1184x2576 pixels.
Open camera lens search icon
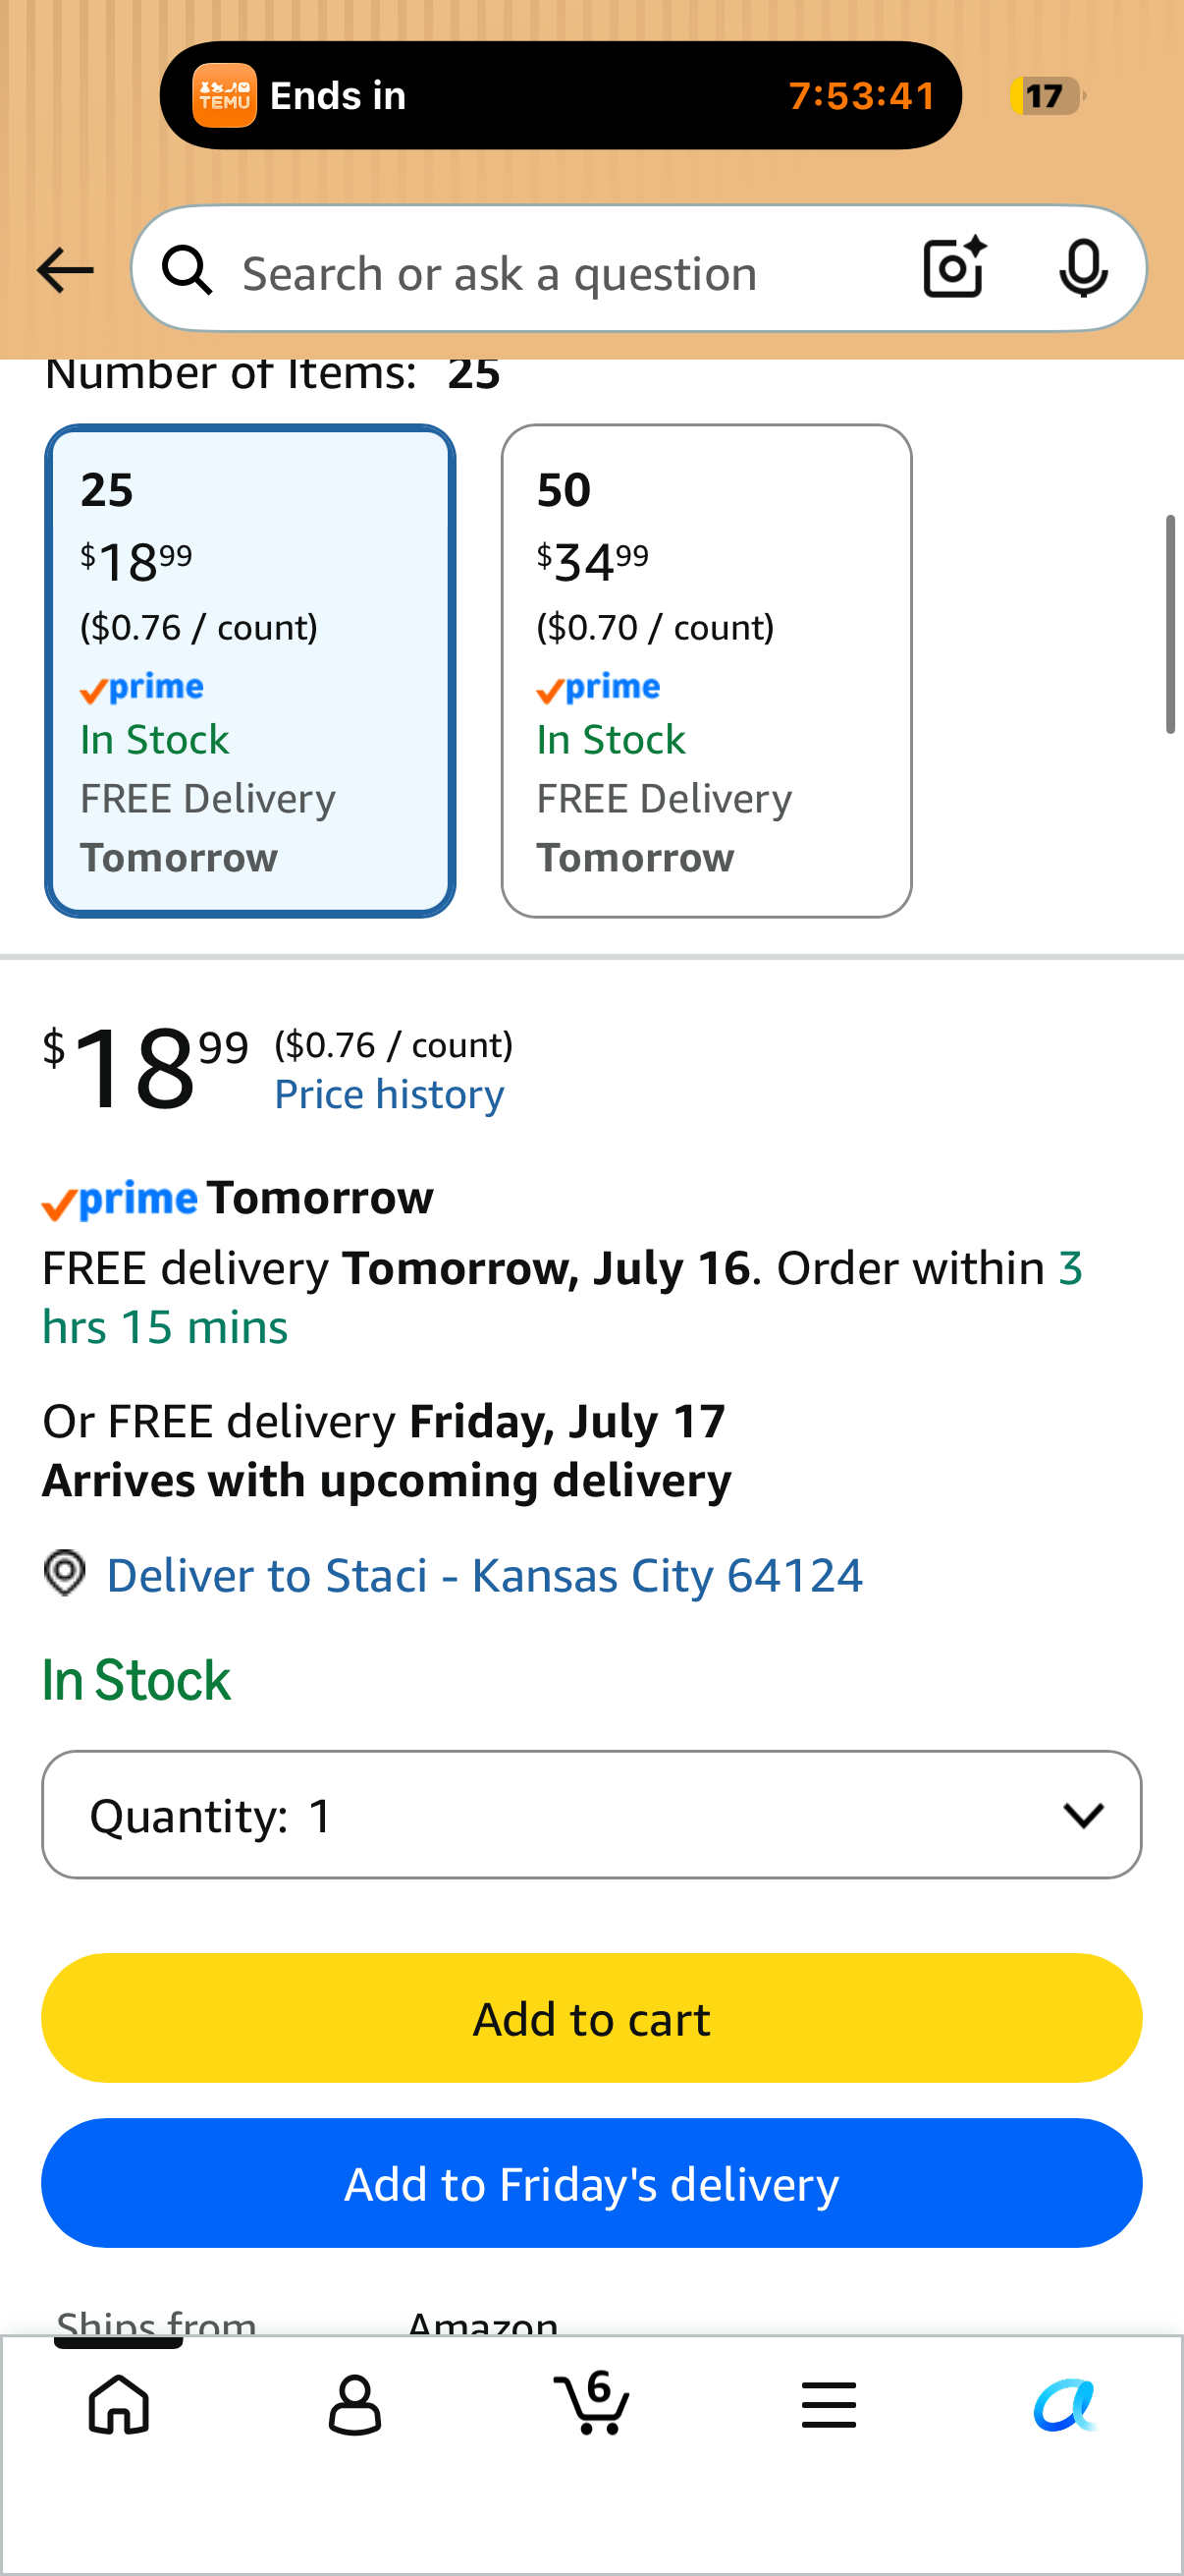(954, 268)
